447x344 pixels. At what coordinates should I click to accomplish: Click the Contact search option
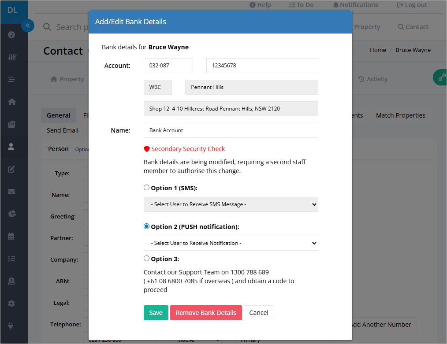[x=413, y=27]
